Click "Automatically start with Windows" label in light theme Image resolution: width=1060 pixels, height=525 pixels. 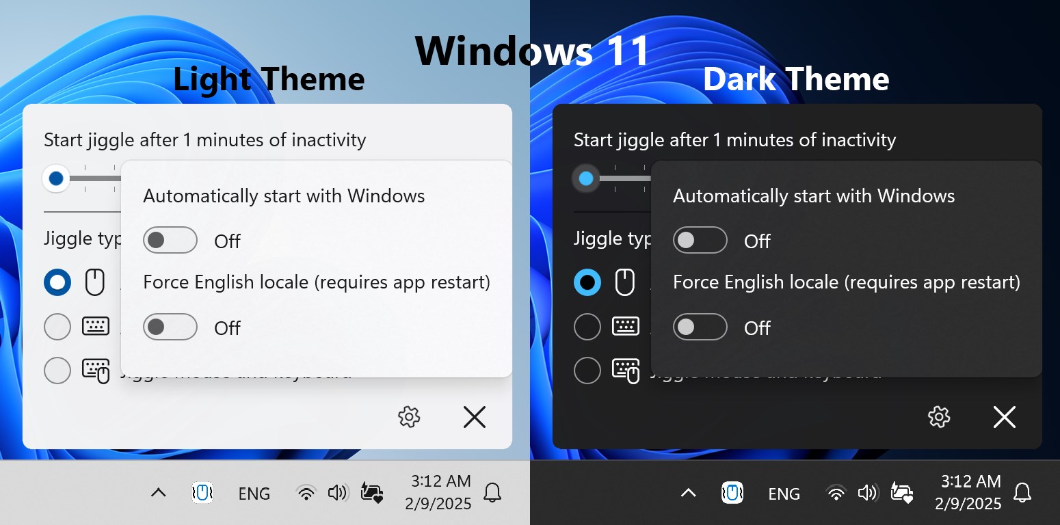284,196
